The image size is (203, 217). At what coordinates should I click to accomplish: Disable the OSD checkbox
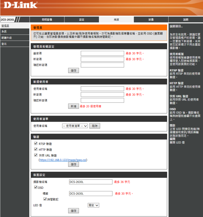[x=35, y=187]
